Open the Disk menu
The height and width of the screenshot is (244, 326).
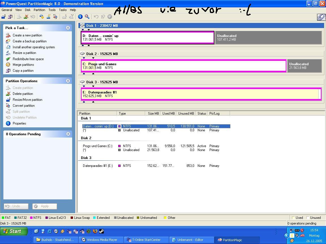coord(28,10)
